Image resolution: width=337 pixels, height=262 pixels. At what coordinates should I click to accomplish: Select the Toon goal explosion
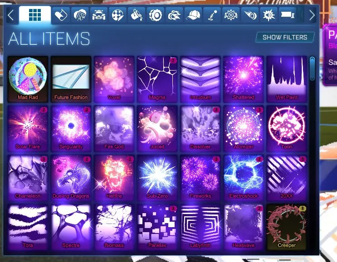[287, 129]
